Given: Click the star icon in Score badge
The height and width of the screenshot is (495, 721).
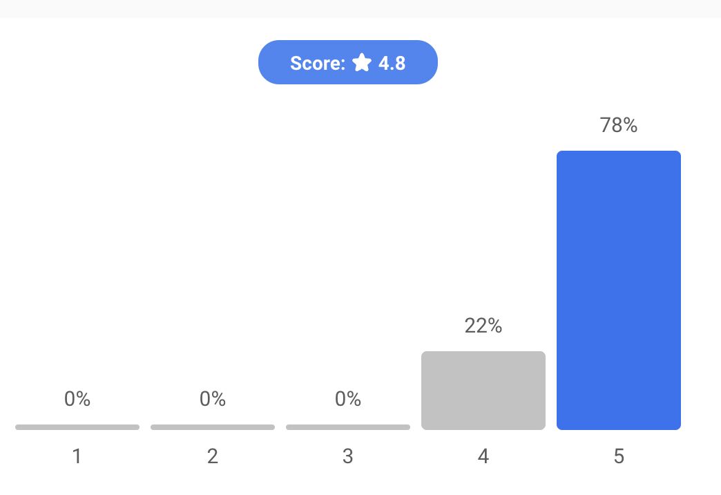Looking at the screenshot, I should pyautogui.click(x=362, y=62).
